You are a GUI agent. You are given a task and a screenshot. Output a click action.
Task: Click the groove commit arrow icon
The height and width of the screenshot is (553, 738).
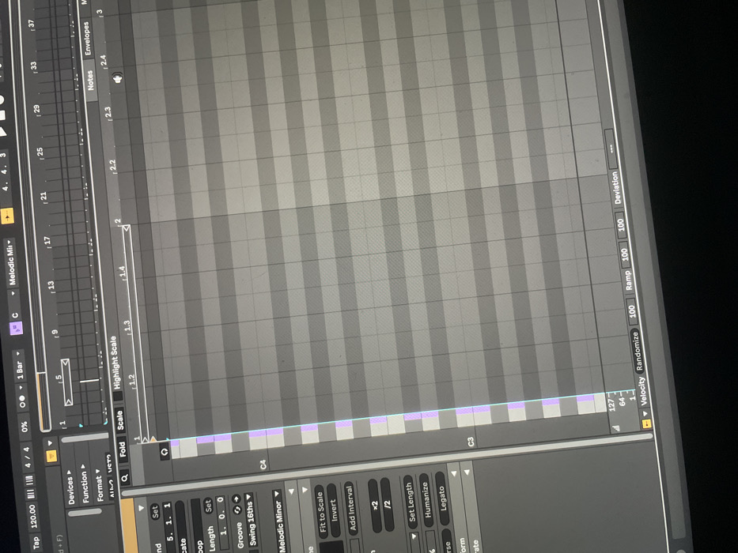coord(236,498)
